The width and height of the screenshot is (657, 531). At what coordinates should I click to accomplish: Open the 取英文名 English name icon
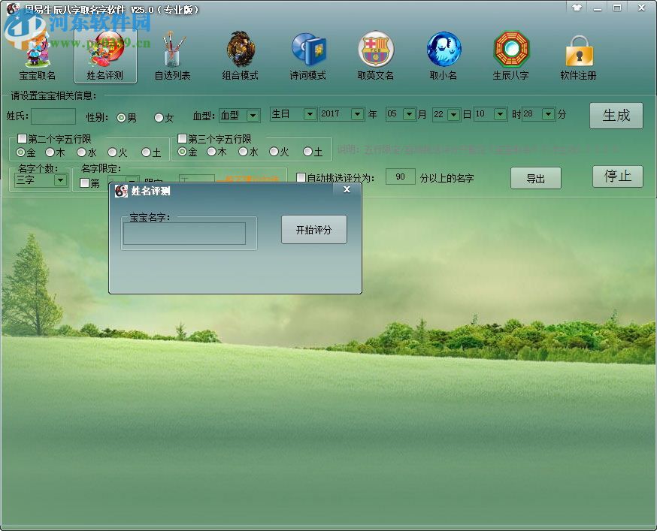(x=375, y=56)
